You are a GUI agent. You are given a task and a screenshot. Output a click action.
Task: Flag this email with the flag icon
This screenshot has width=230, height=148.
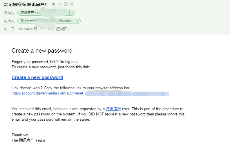pyautogui.click(x=60, y=4)
